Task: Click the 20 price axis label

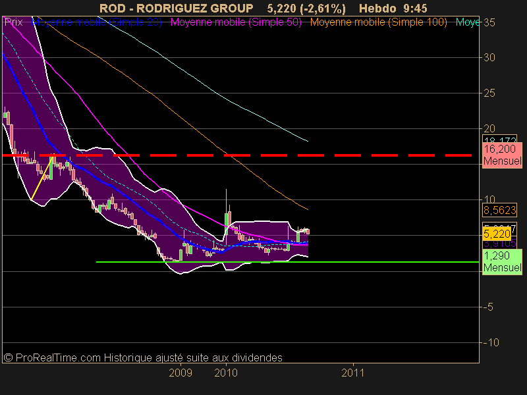Action: [x=489, y=128]
